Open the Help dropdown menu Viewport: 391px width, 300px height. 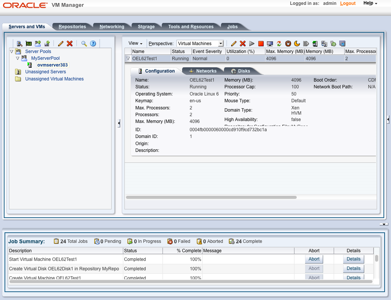click(x=370, y=3)
